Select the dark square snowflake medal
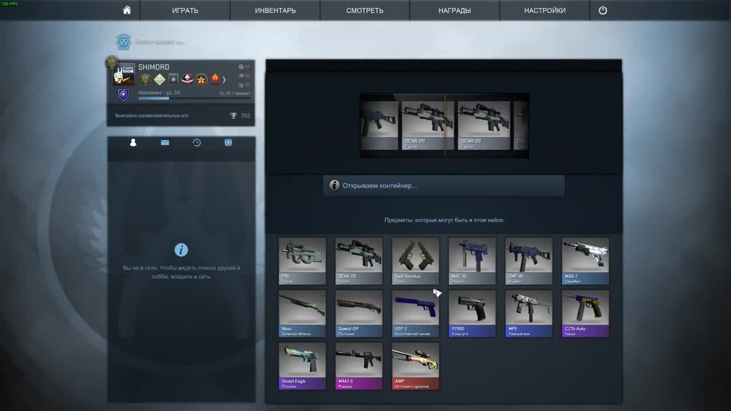731x411 pixels. pyautogui.click(x=173, y=79)
